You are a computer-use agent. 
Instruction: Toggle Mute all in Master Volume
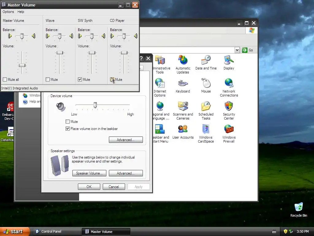click(x=5, y=80)
